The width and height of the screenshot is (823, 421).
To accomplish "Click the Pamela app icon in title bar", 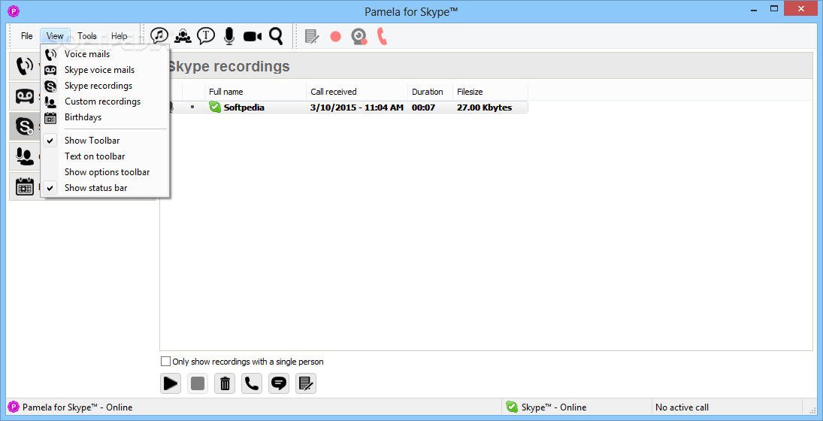I will pos(14,11).
